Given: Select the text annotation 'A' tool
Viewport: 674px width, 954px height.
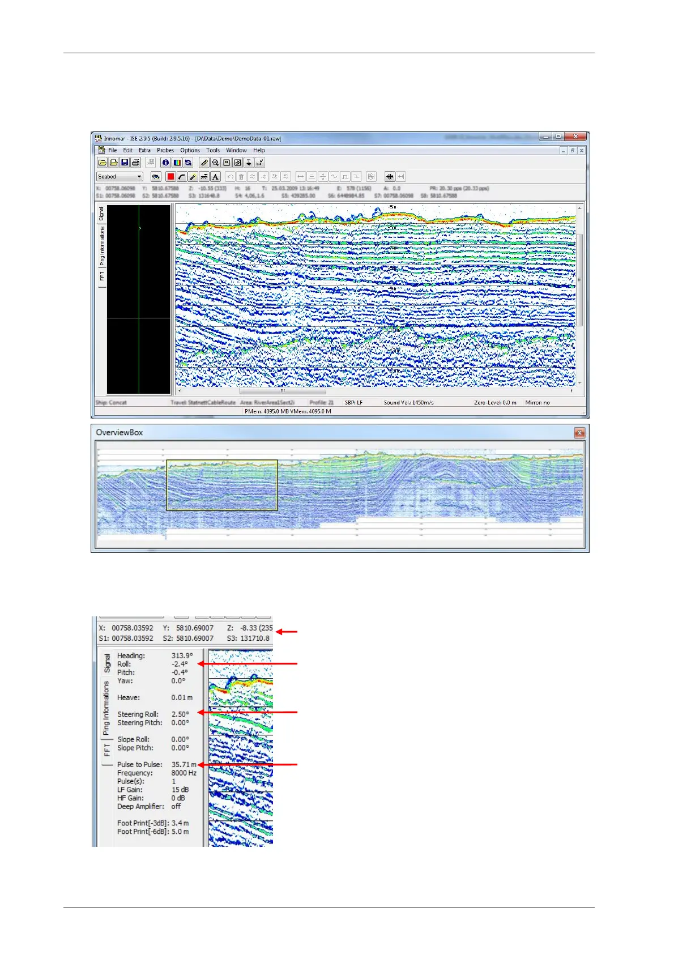Looking at the screenshot, I should tap(215, 177).
